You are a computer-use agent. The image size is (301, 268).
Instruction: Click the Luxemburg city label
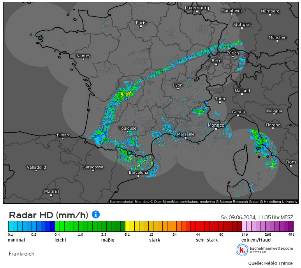coord(197,8)
